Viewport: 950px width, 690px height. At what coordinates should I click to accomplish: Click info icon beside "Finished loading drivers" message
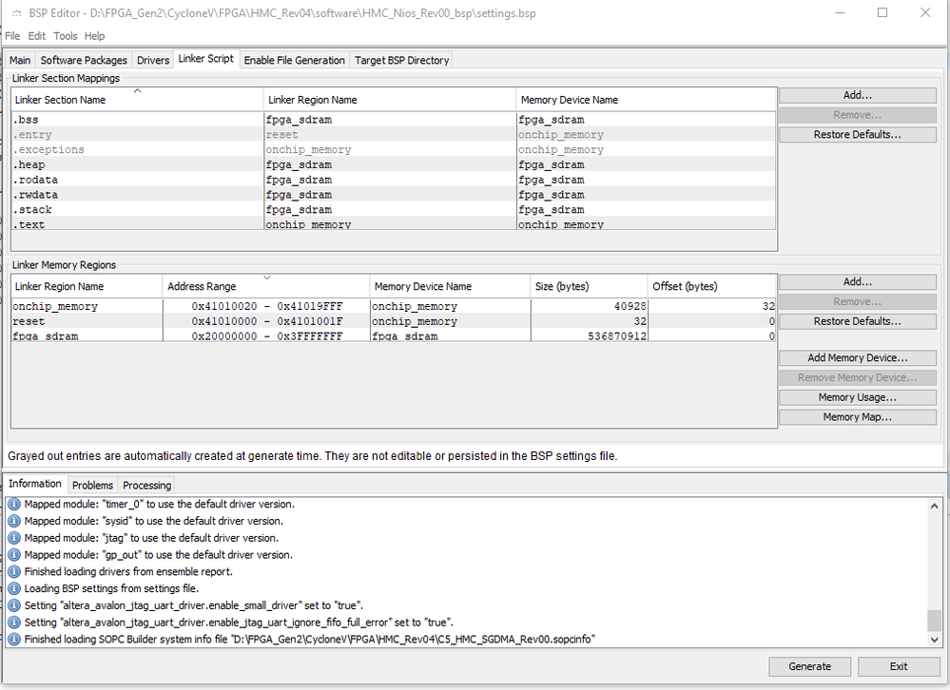14,571
